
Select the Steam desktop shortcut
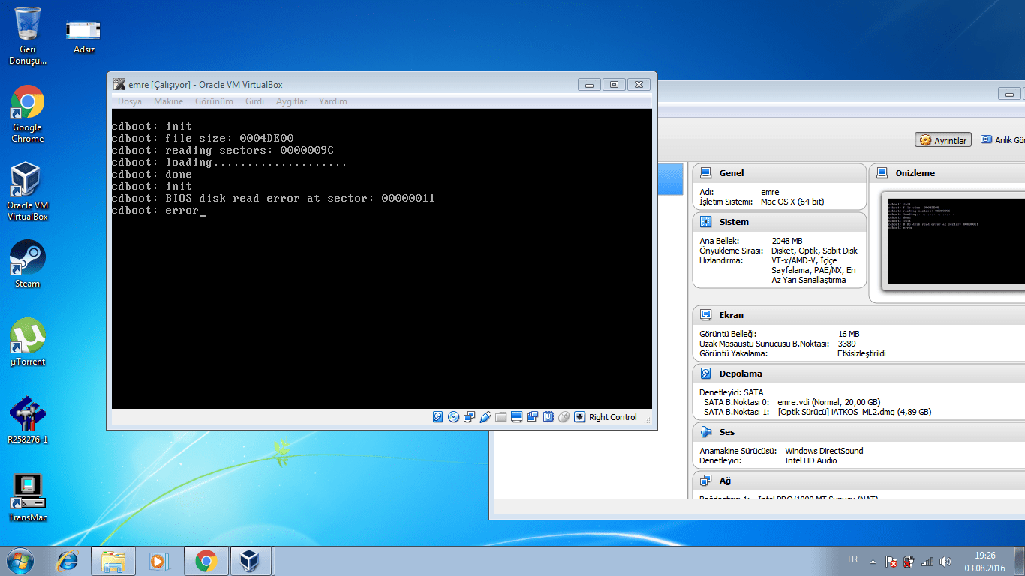(28, 264)
